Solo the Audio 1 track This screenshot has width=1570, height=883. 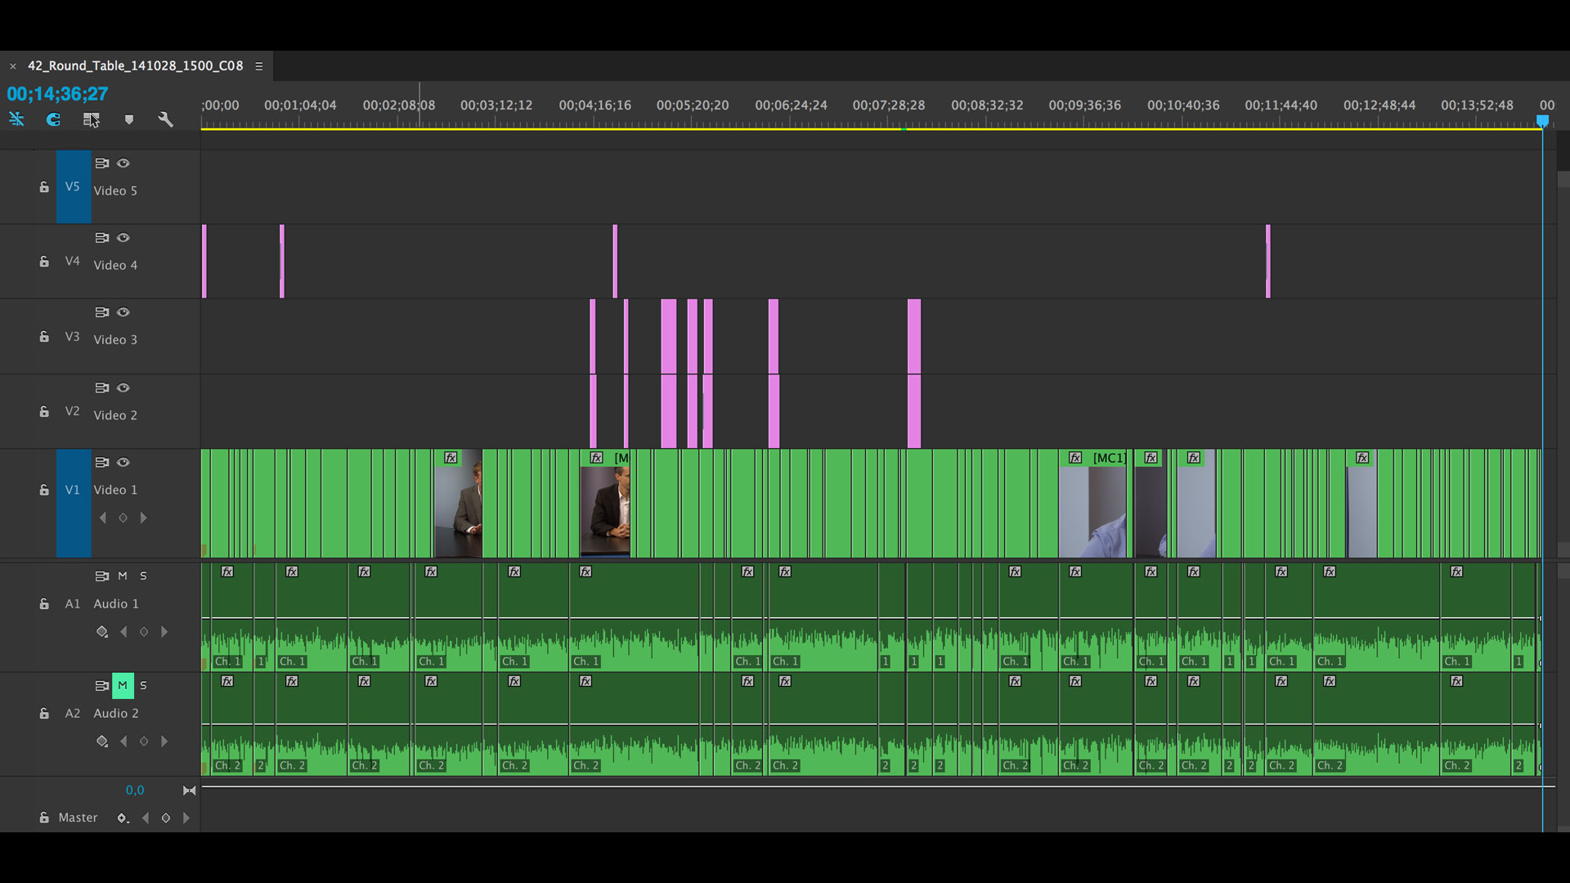tap(143, 576)
